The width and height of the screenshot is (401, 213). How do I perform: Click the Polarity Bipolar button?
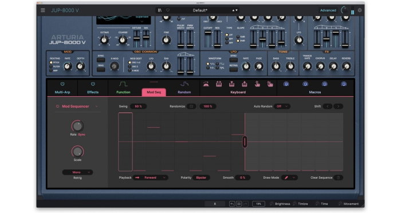pyautogui.click(x=201, y=178)
